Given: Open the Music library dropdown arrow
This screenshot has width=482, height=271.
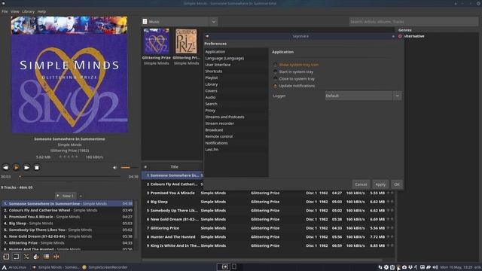Looking at the screenshot, I should point(214,22).
